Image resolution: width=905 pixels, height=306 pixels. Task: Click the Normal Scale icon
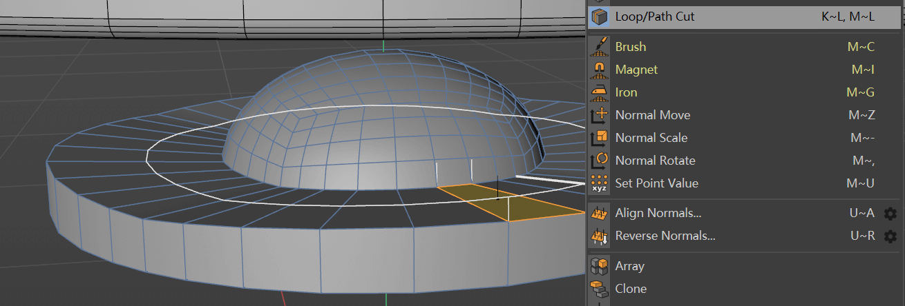click(x=599, y=138)
